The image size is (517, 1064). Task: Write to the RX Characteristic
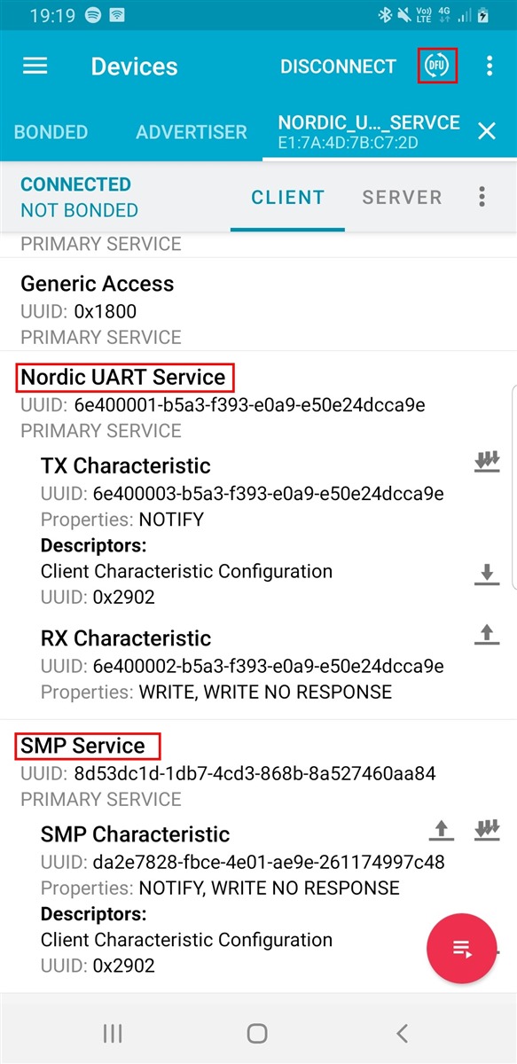[486, 634]
